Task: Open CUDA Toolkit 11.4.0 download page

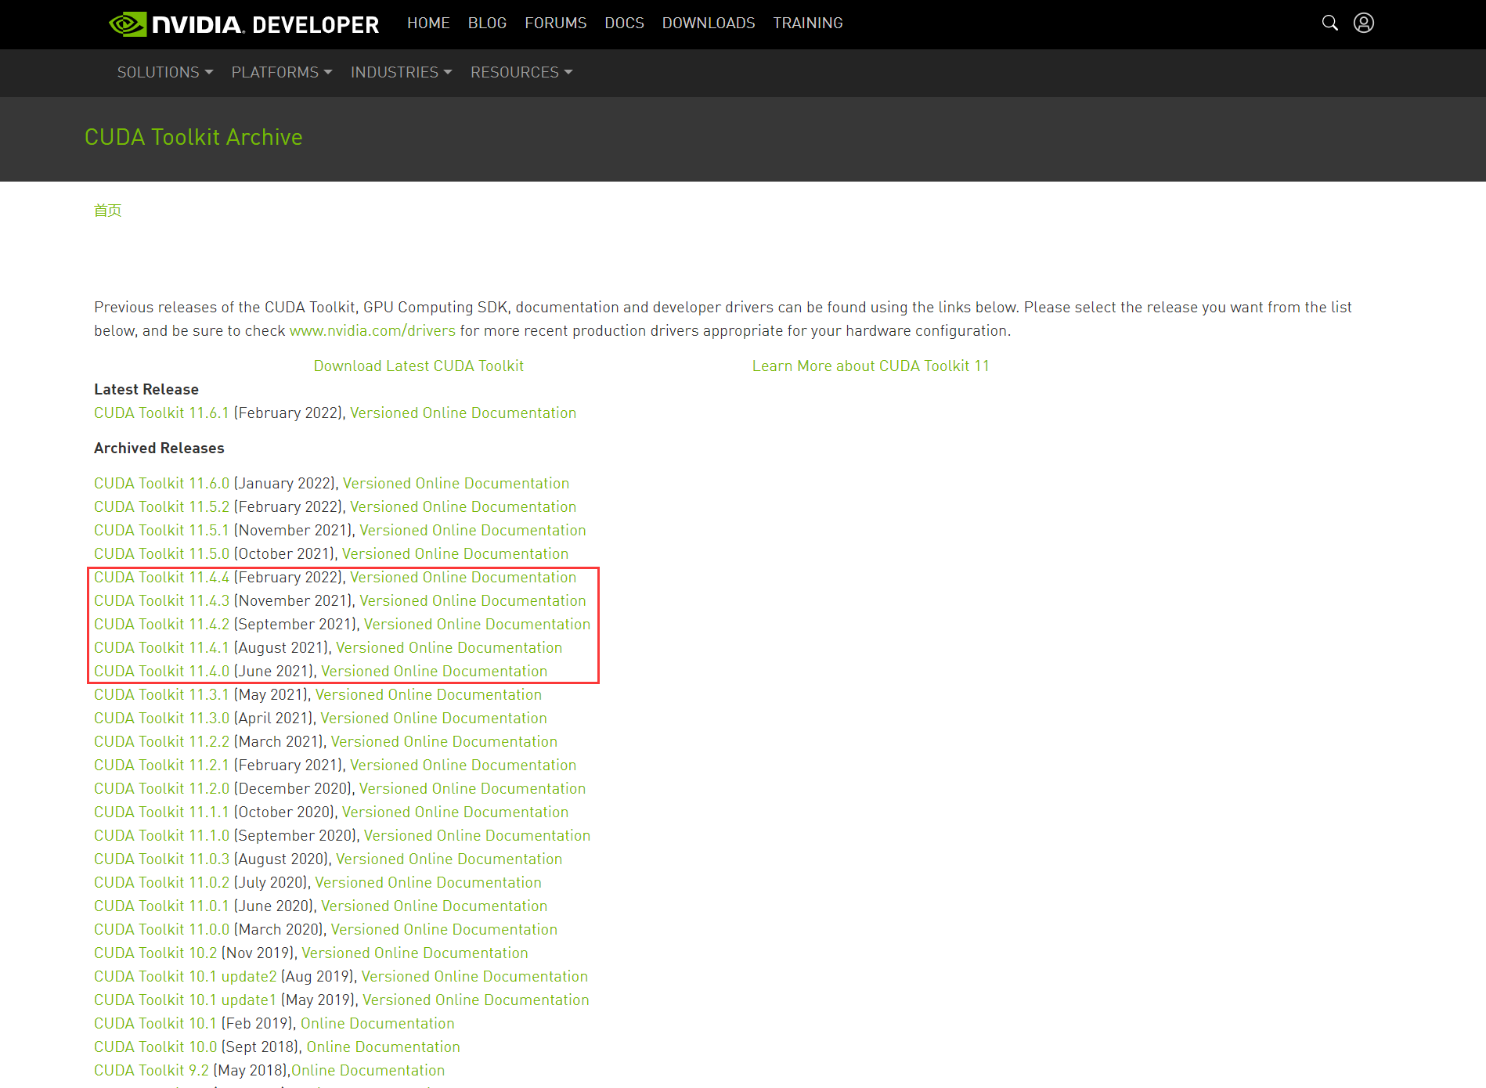Action: (x=161, y=671)
